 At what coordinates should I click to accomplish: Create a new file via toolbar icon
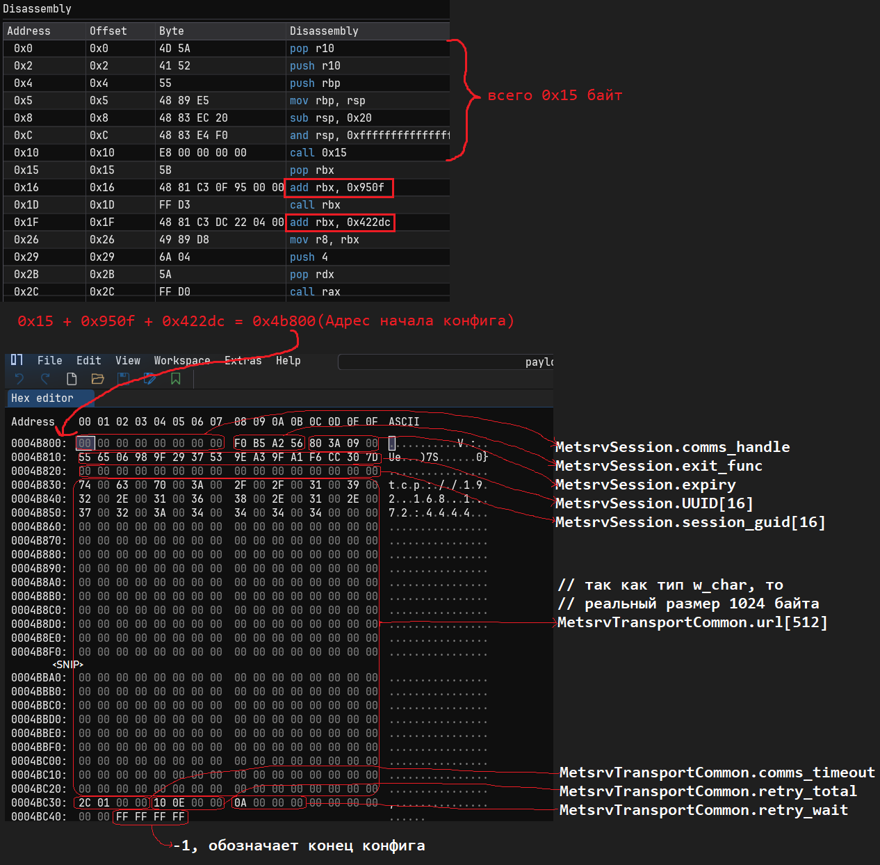(x=72, y=379)
